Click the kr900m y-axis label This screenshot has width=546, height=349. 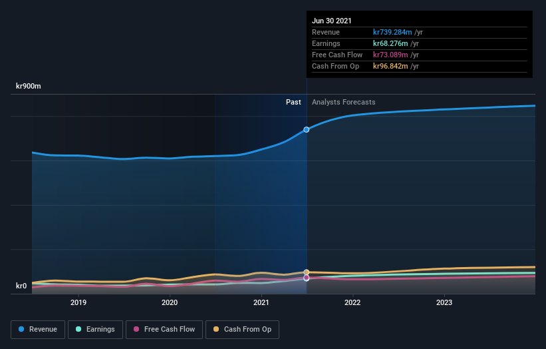coord(29,86)
